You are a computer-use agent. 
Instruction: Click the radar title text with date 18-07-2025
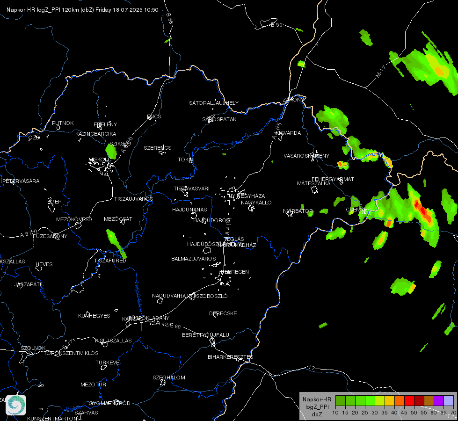[82, 10]
